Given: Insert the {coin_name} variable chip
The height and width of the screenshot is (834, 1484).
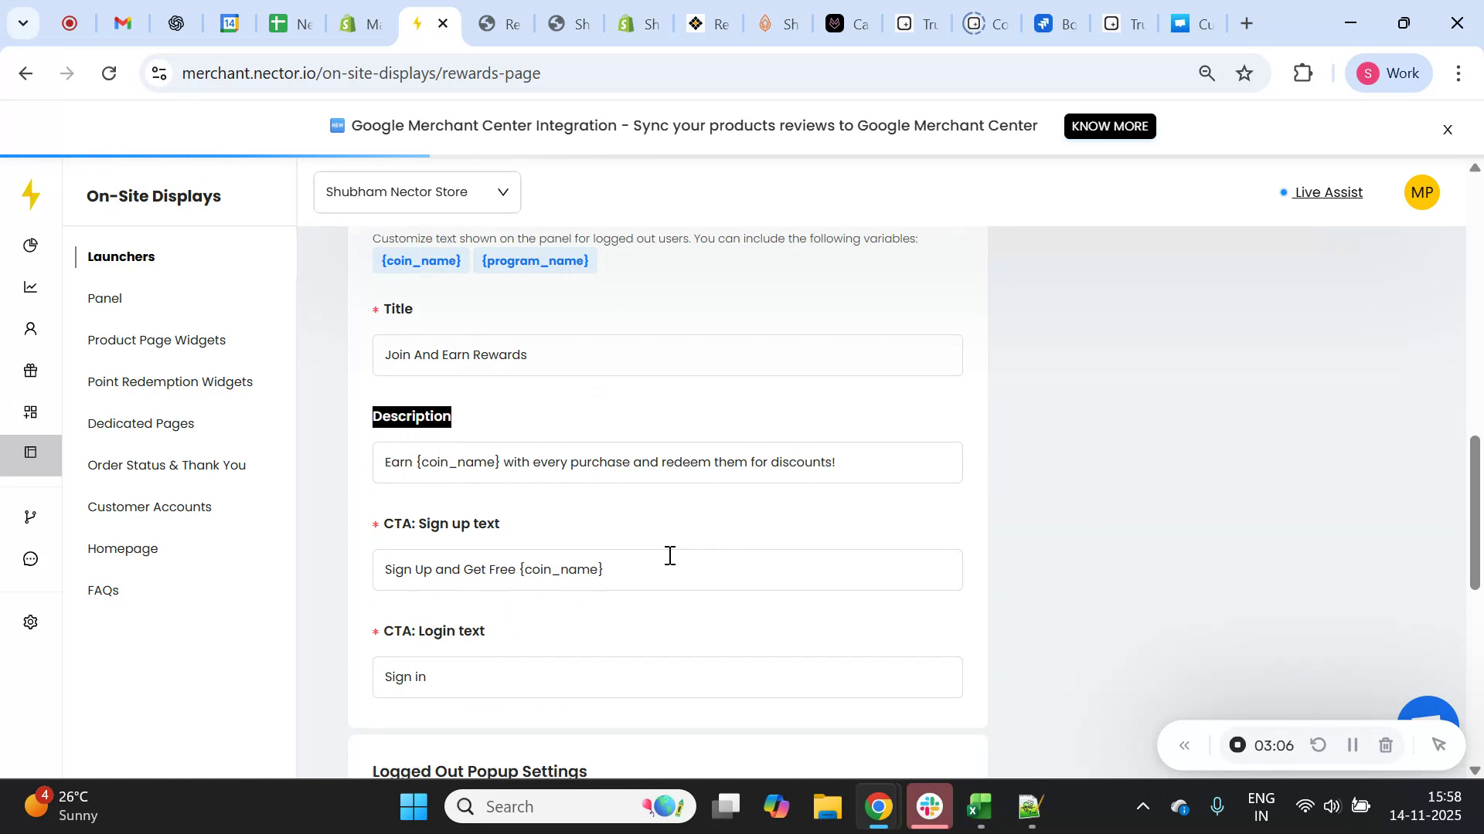Looking at the screenshot, I should [420, 260].
